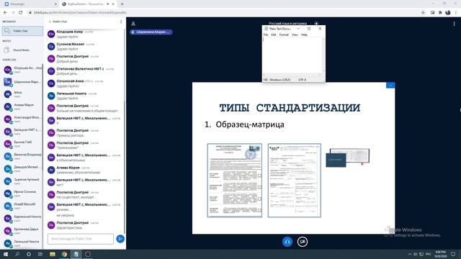The width and height of the screenshot is (461, 259).
Task: Open a new browser tab
Action: point(122,4)
